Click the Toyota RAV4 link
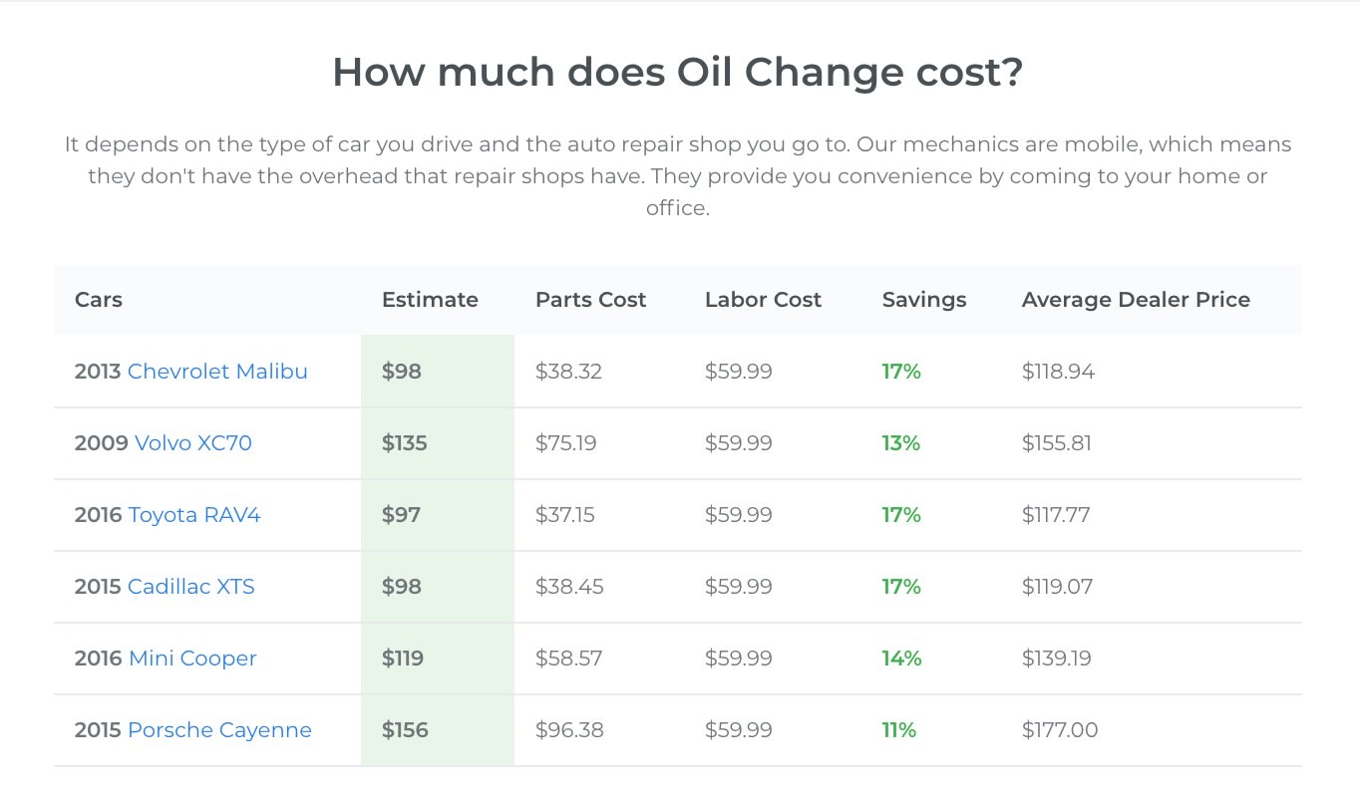This screenshot has width=1360, height=793. tap(194, 515)
